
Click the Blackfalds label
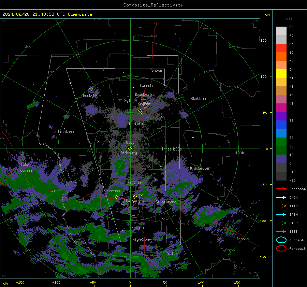pos(145,95)
